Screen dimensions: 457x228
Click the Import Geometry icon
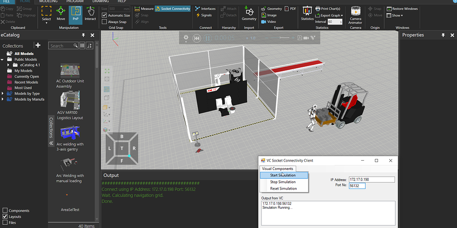(249, 13)
